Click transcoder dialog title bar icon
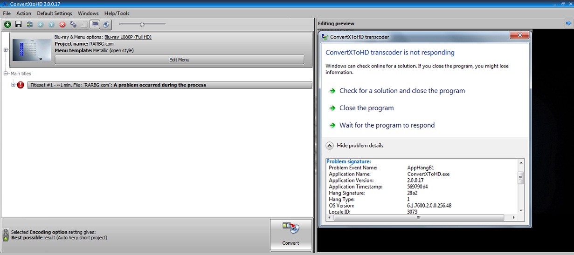The height and width of the screenshot is (255, 574). (x=325, y=37)
